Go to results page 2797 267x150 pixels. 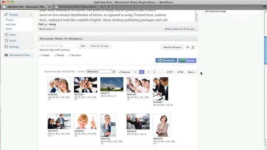170,72
